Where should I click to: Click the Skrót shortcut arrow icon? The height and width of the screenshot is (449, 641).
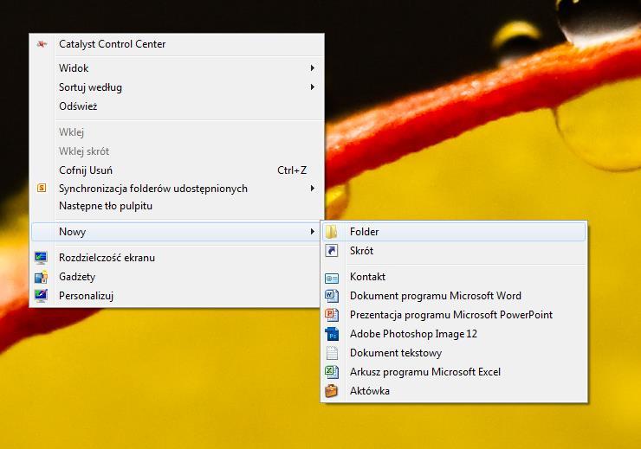332,251
